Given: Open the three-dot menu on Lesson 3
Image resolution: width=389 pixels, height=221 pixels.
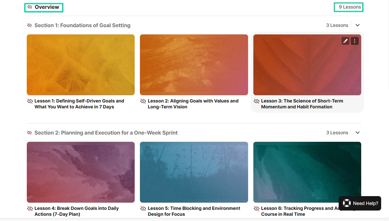Looking at the screenshot, I should point(355,41).
